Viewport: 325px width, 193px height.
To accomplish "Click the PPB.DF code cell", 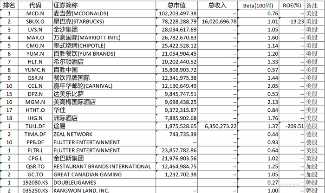I will [35, 142].
